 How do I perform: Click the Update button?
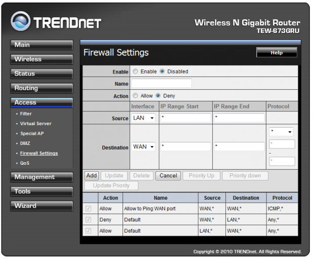[114, 175]
